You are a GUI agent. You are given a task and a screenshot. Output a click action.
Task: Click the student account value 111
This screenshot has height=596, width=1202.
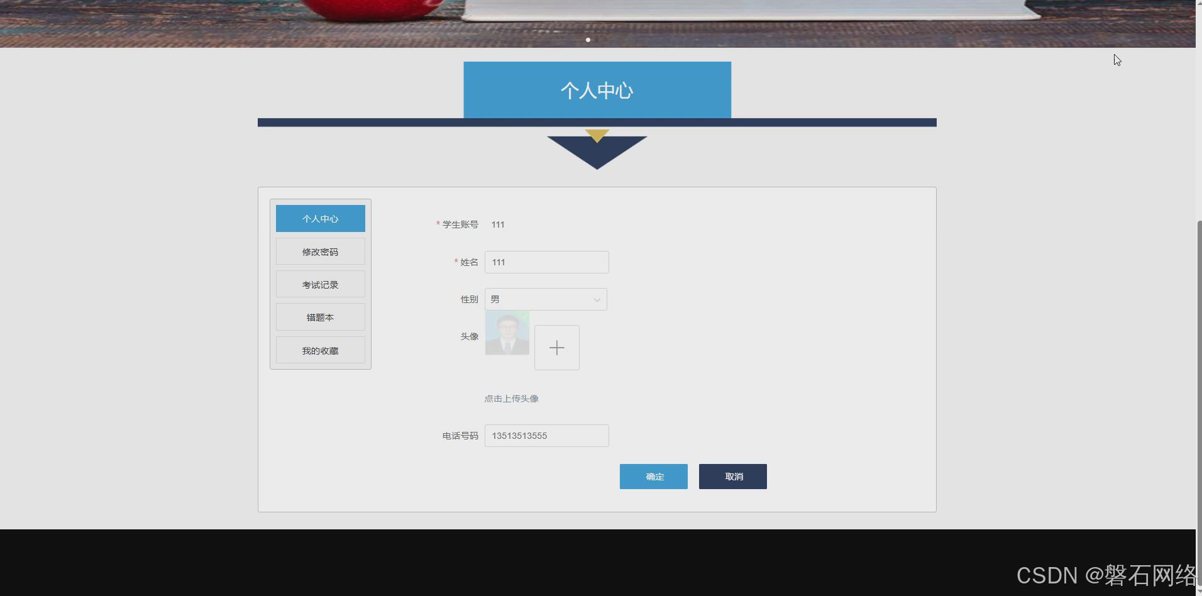498,224
